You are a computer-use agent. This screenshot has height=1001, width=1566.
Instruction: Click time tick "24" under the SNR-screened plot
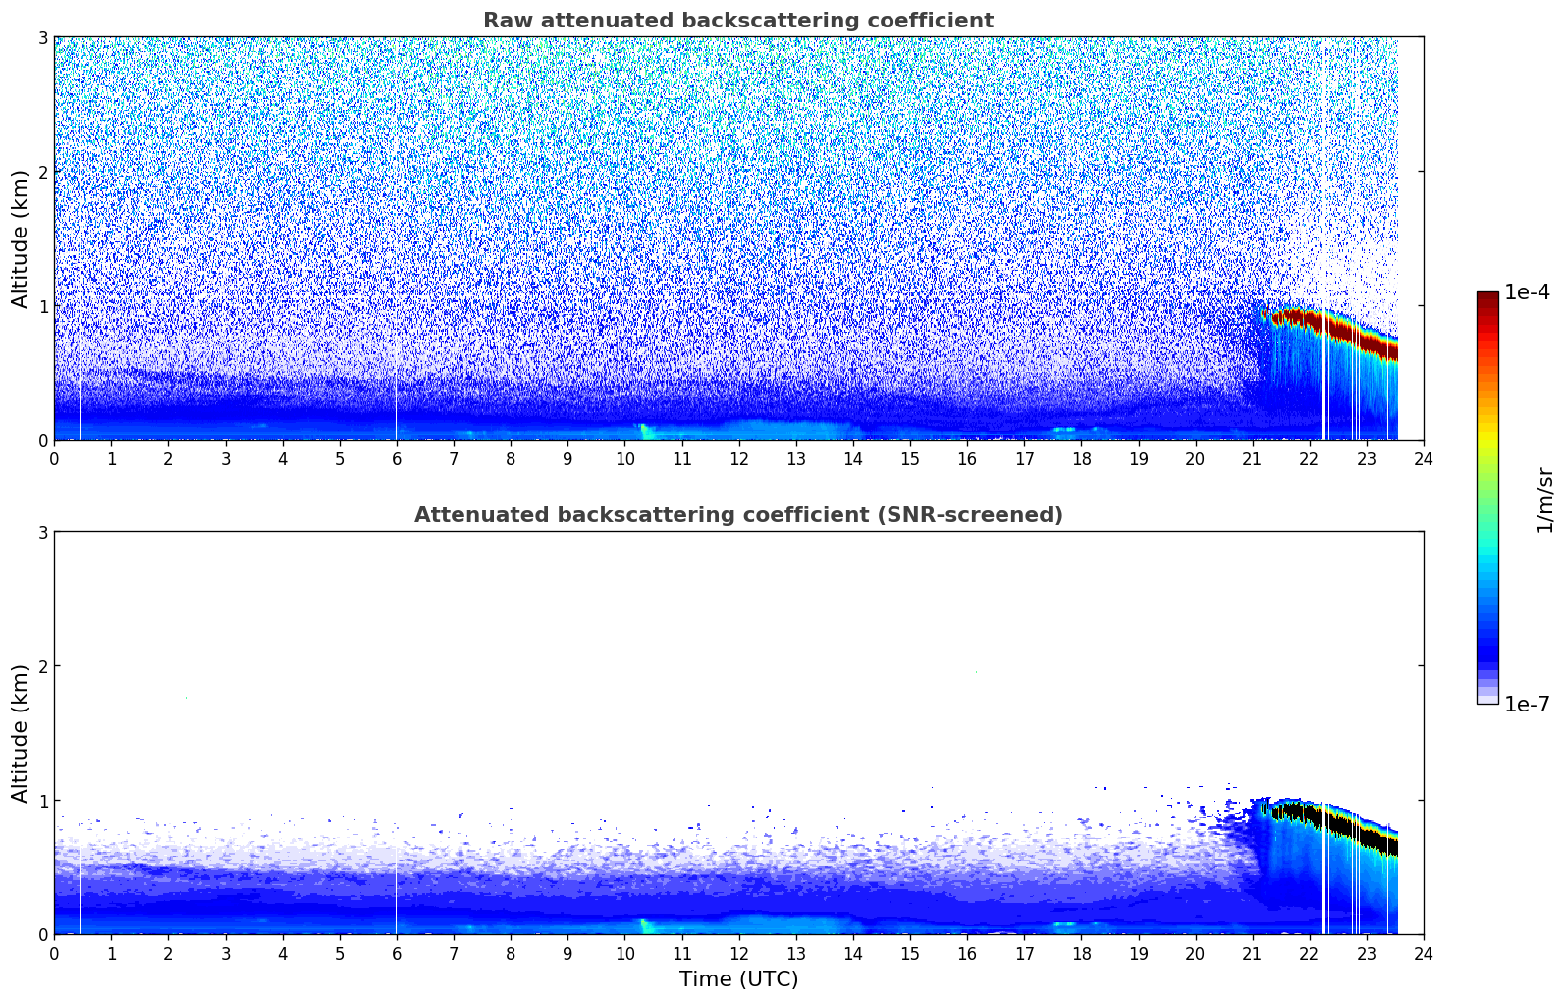[1424, 953]
